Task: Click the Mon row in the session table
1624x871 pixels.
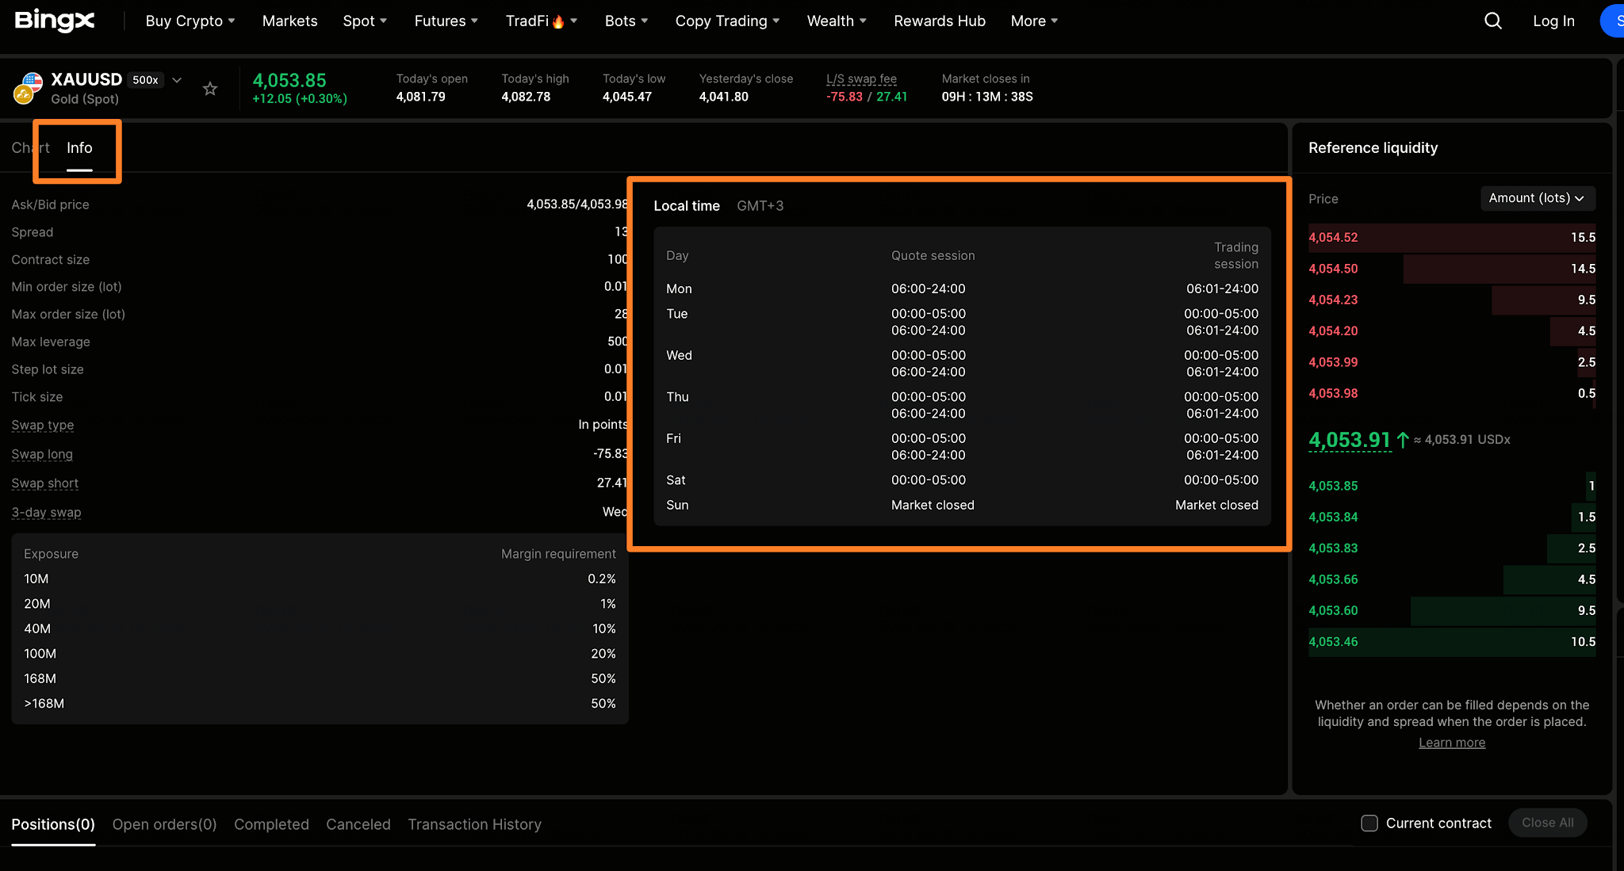Action: tap(962, 288)
